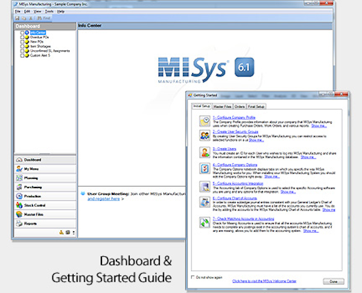Switch to the Final Setup tab
The width and height of the screenshot is (362, 293).
[256, 107]
